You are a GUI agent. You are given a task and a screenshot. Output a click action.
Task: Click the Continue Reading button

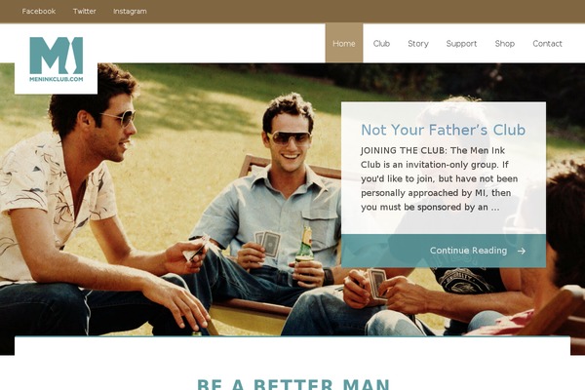click(x=468, y=251)
